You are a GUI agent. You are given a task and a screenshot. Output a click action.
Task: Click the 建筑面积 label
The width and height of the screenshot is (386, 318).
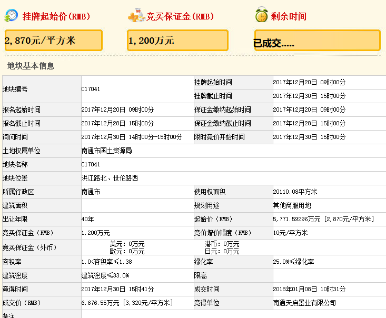tap(15, 205)
